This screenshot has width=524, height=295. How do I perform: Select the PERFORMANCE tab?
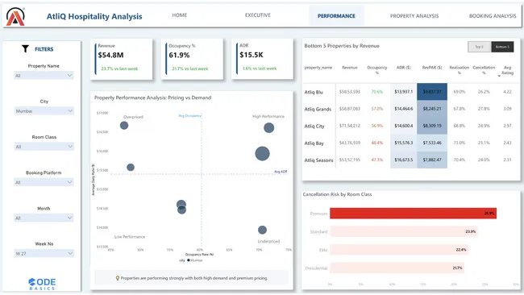point(336,15)
